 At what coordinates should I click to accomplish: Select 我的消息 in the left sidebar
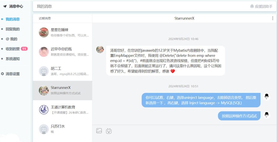(12, 19)
